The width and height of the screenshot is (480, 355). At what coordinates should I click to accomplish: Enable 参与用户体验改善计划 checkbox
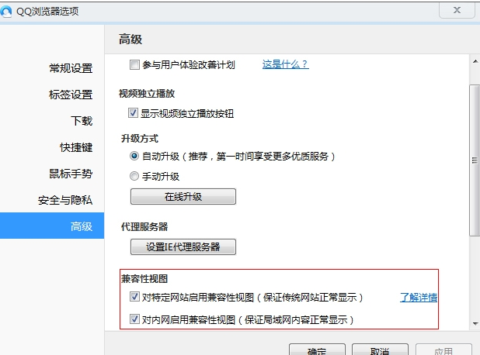[134, 65]
